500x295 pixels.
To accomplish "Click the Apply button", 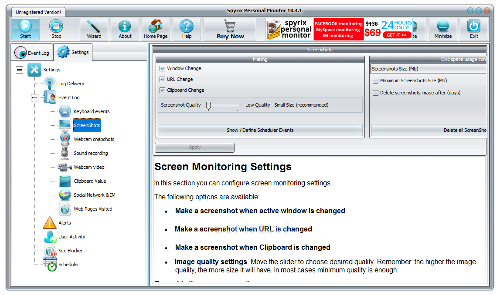I will coord(194,147).
